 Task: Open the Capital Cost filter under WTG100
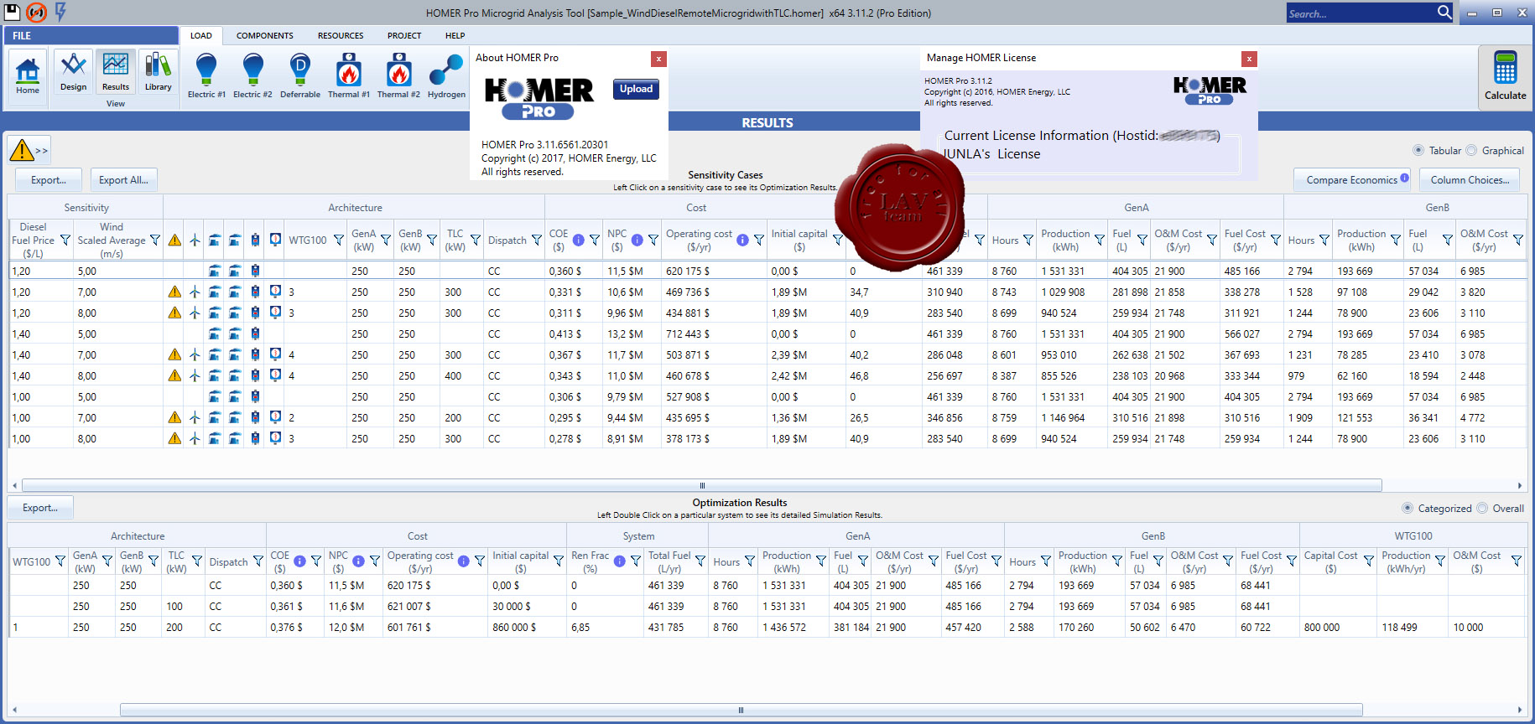coord(1369,561)
